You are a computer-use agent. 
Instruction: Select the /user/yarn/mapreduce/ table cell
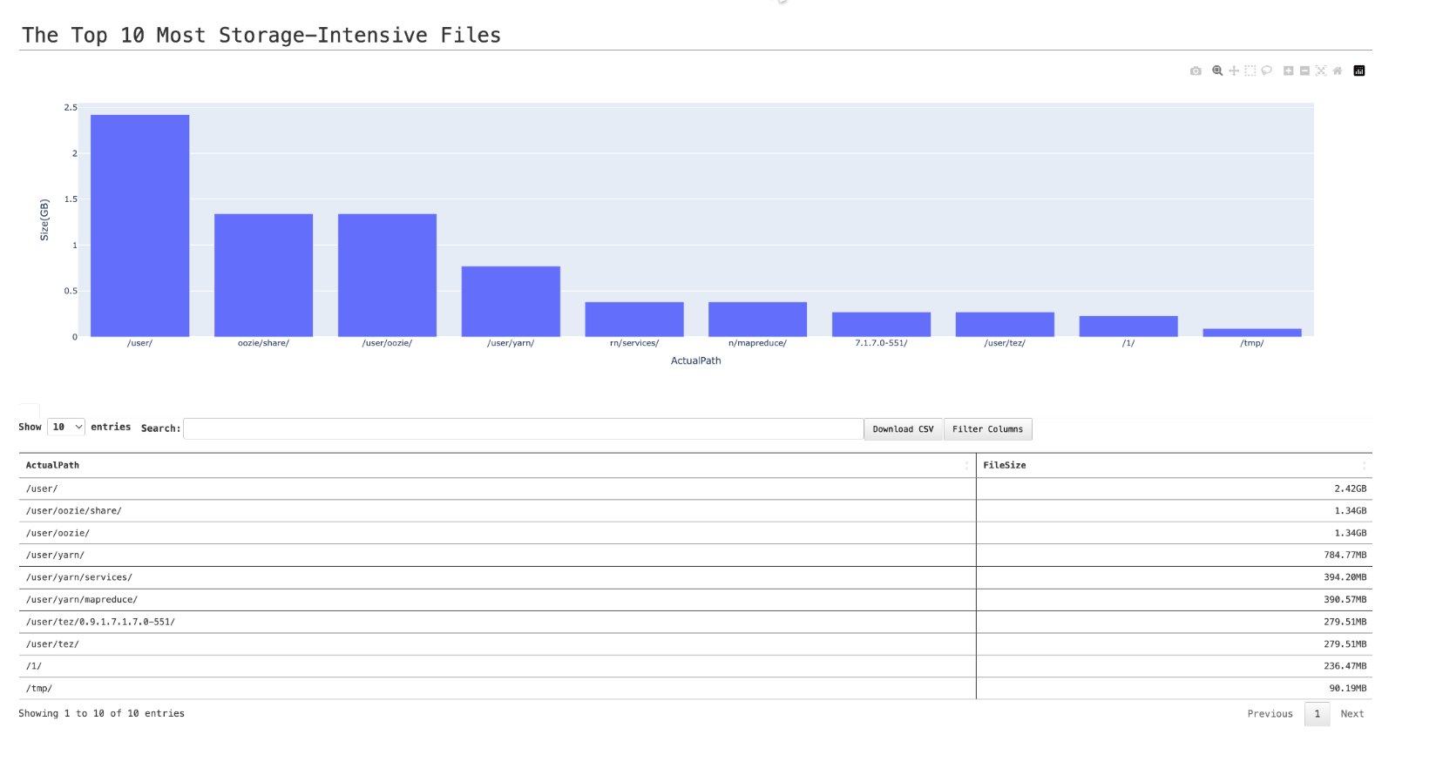click(497, 600)
